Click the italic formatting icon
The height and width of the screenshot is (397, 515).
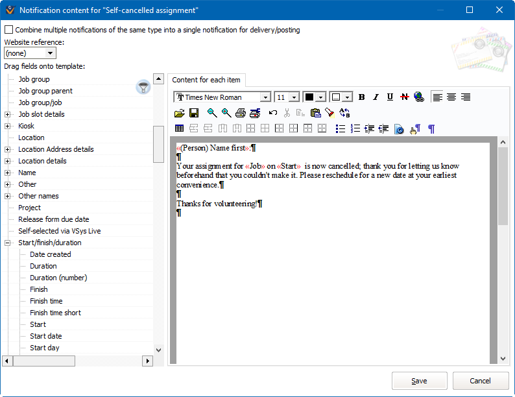click(376, 97)
